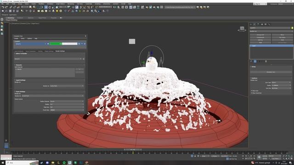Toggle the Window/Crossing selection icon
294x165 pixels.
tap(42, 7)
